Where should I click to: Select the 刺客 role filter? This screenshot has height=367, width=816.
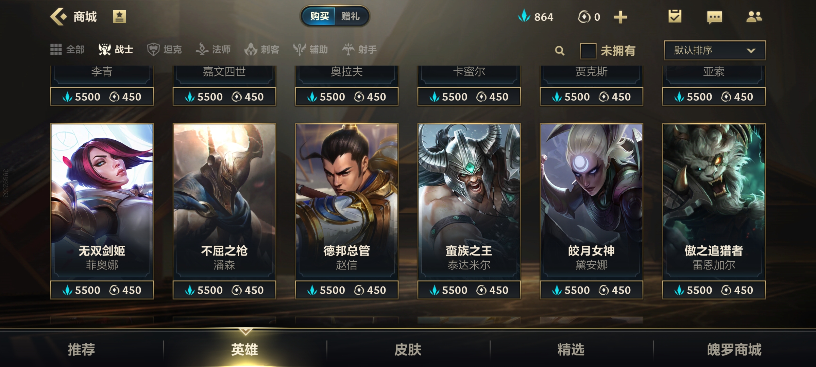tap(262, 50)
